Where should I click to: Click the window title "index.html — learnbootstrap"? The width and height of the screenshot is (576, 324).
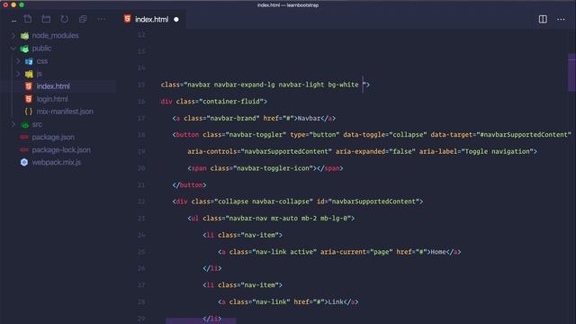tap(288, 5)
